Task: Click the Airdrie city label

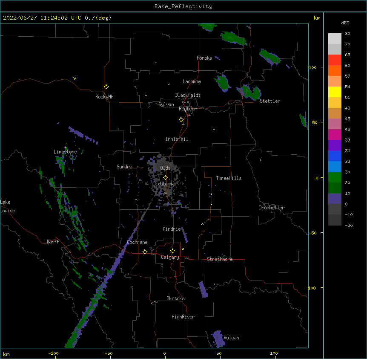Action: (x=172, y=229)
